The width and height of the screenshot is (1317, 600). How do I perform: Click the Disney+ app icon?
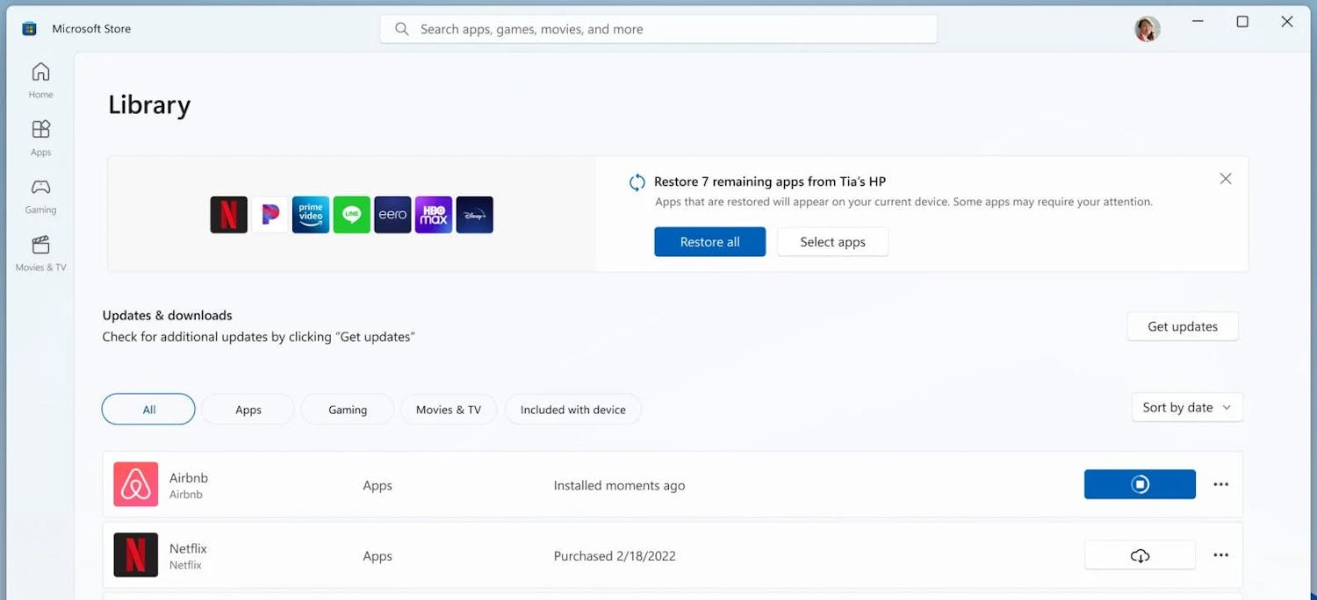[x=474, y=214]
